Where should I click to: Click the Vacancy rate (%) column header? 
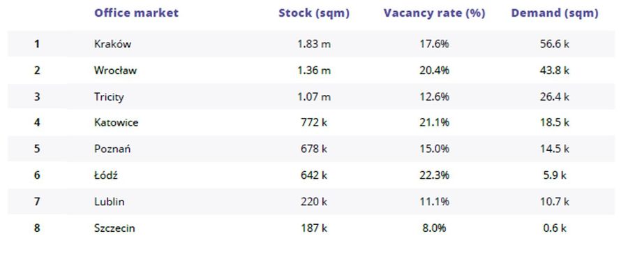coord(434,13)
